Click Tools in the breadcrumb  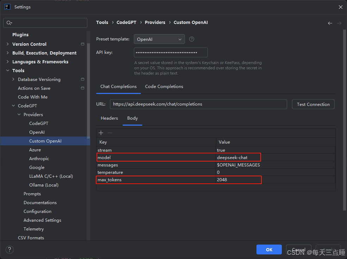coord(102,22)
